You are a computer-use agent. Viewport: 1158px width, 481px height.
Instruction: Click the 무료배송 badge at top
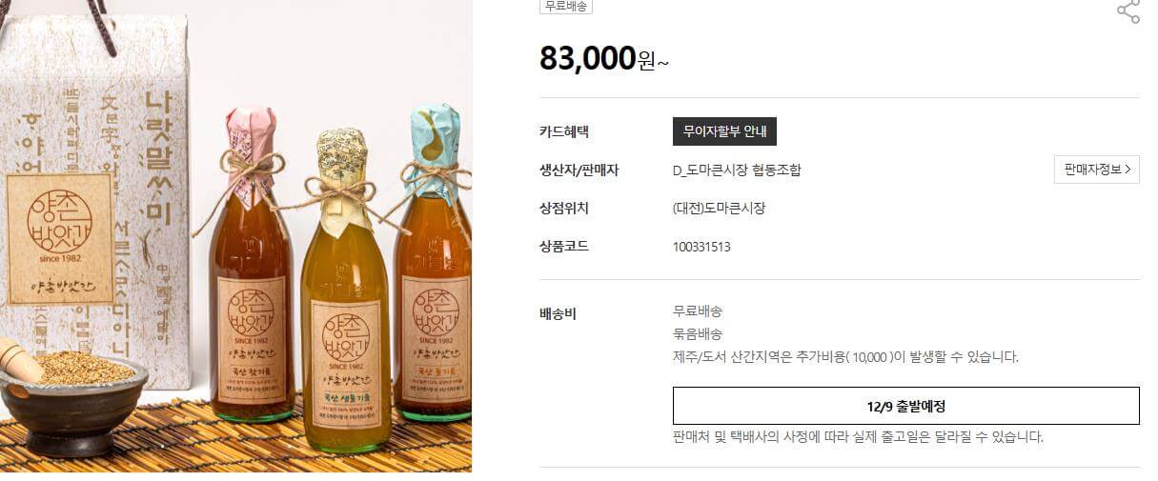[x=566, y=6]
